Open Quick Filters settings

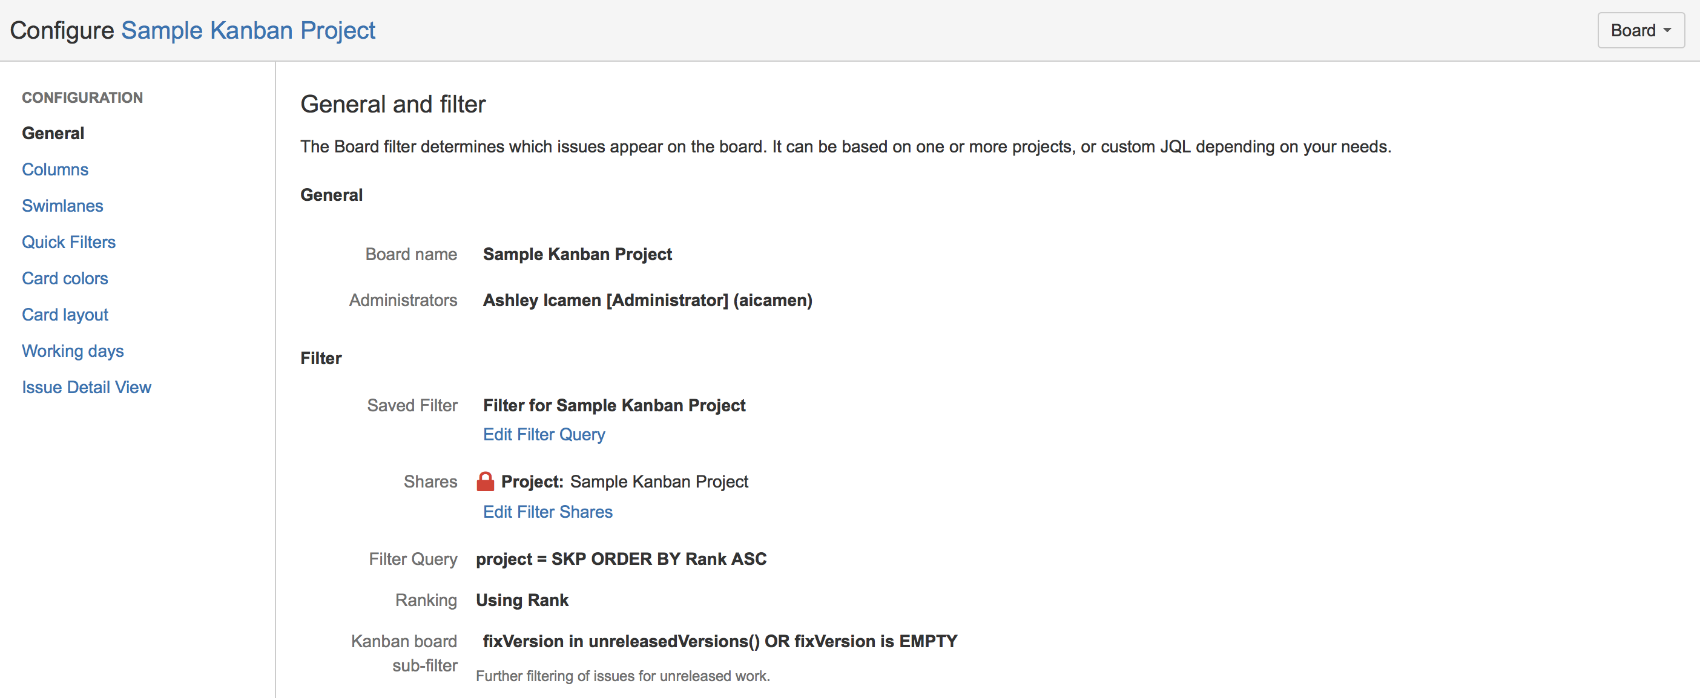pos(68,242)
